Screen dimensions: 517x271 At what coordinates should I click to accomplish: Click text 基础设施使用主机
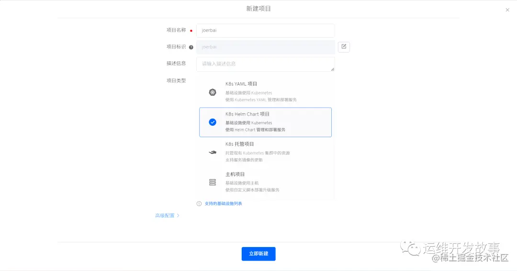(x=242, y=183)
